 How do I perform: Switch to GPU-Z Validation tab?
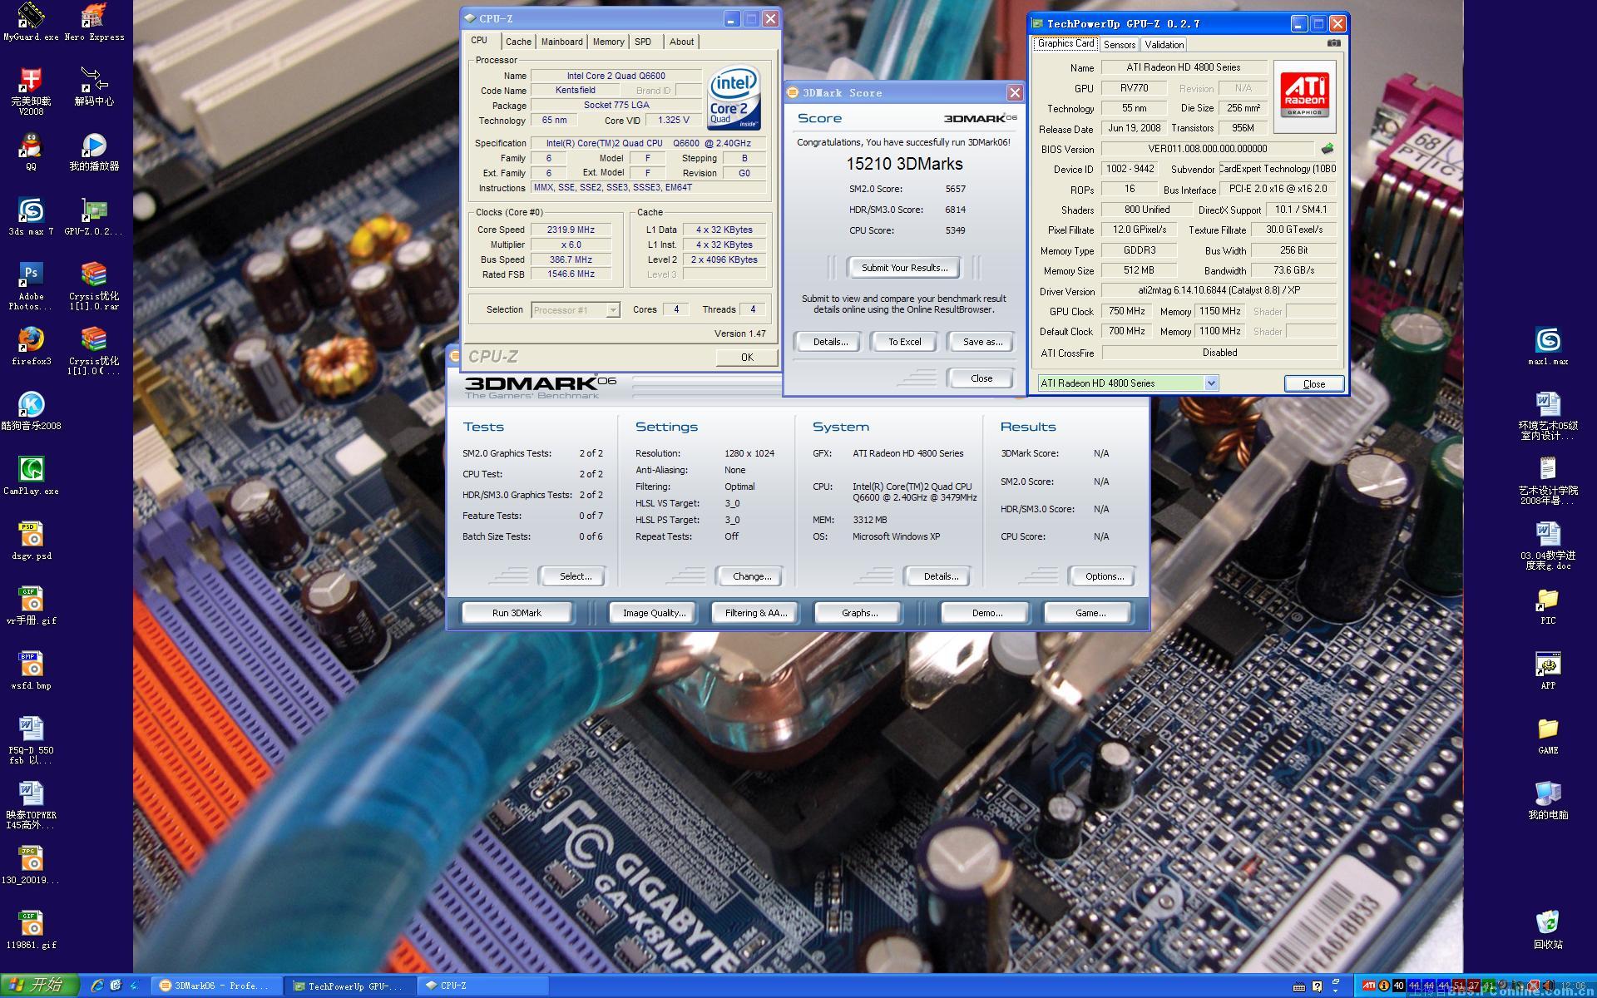(x=1164, y=45)
